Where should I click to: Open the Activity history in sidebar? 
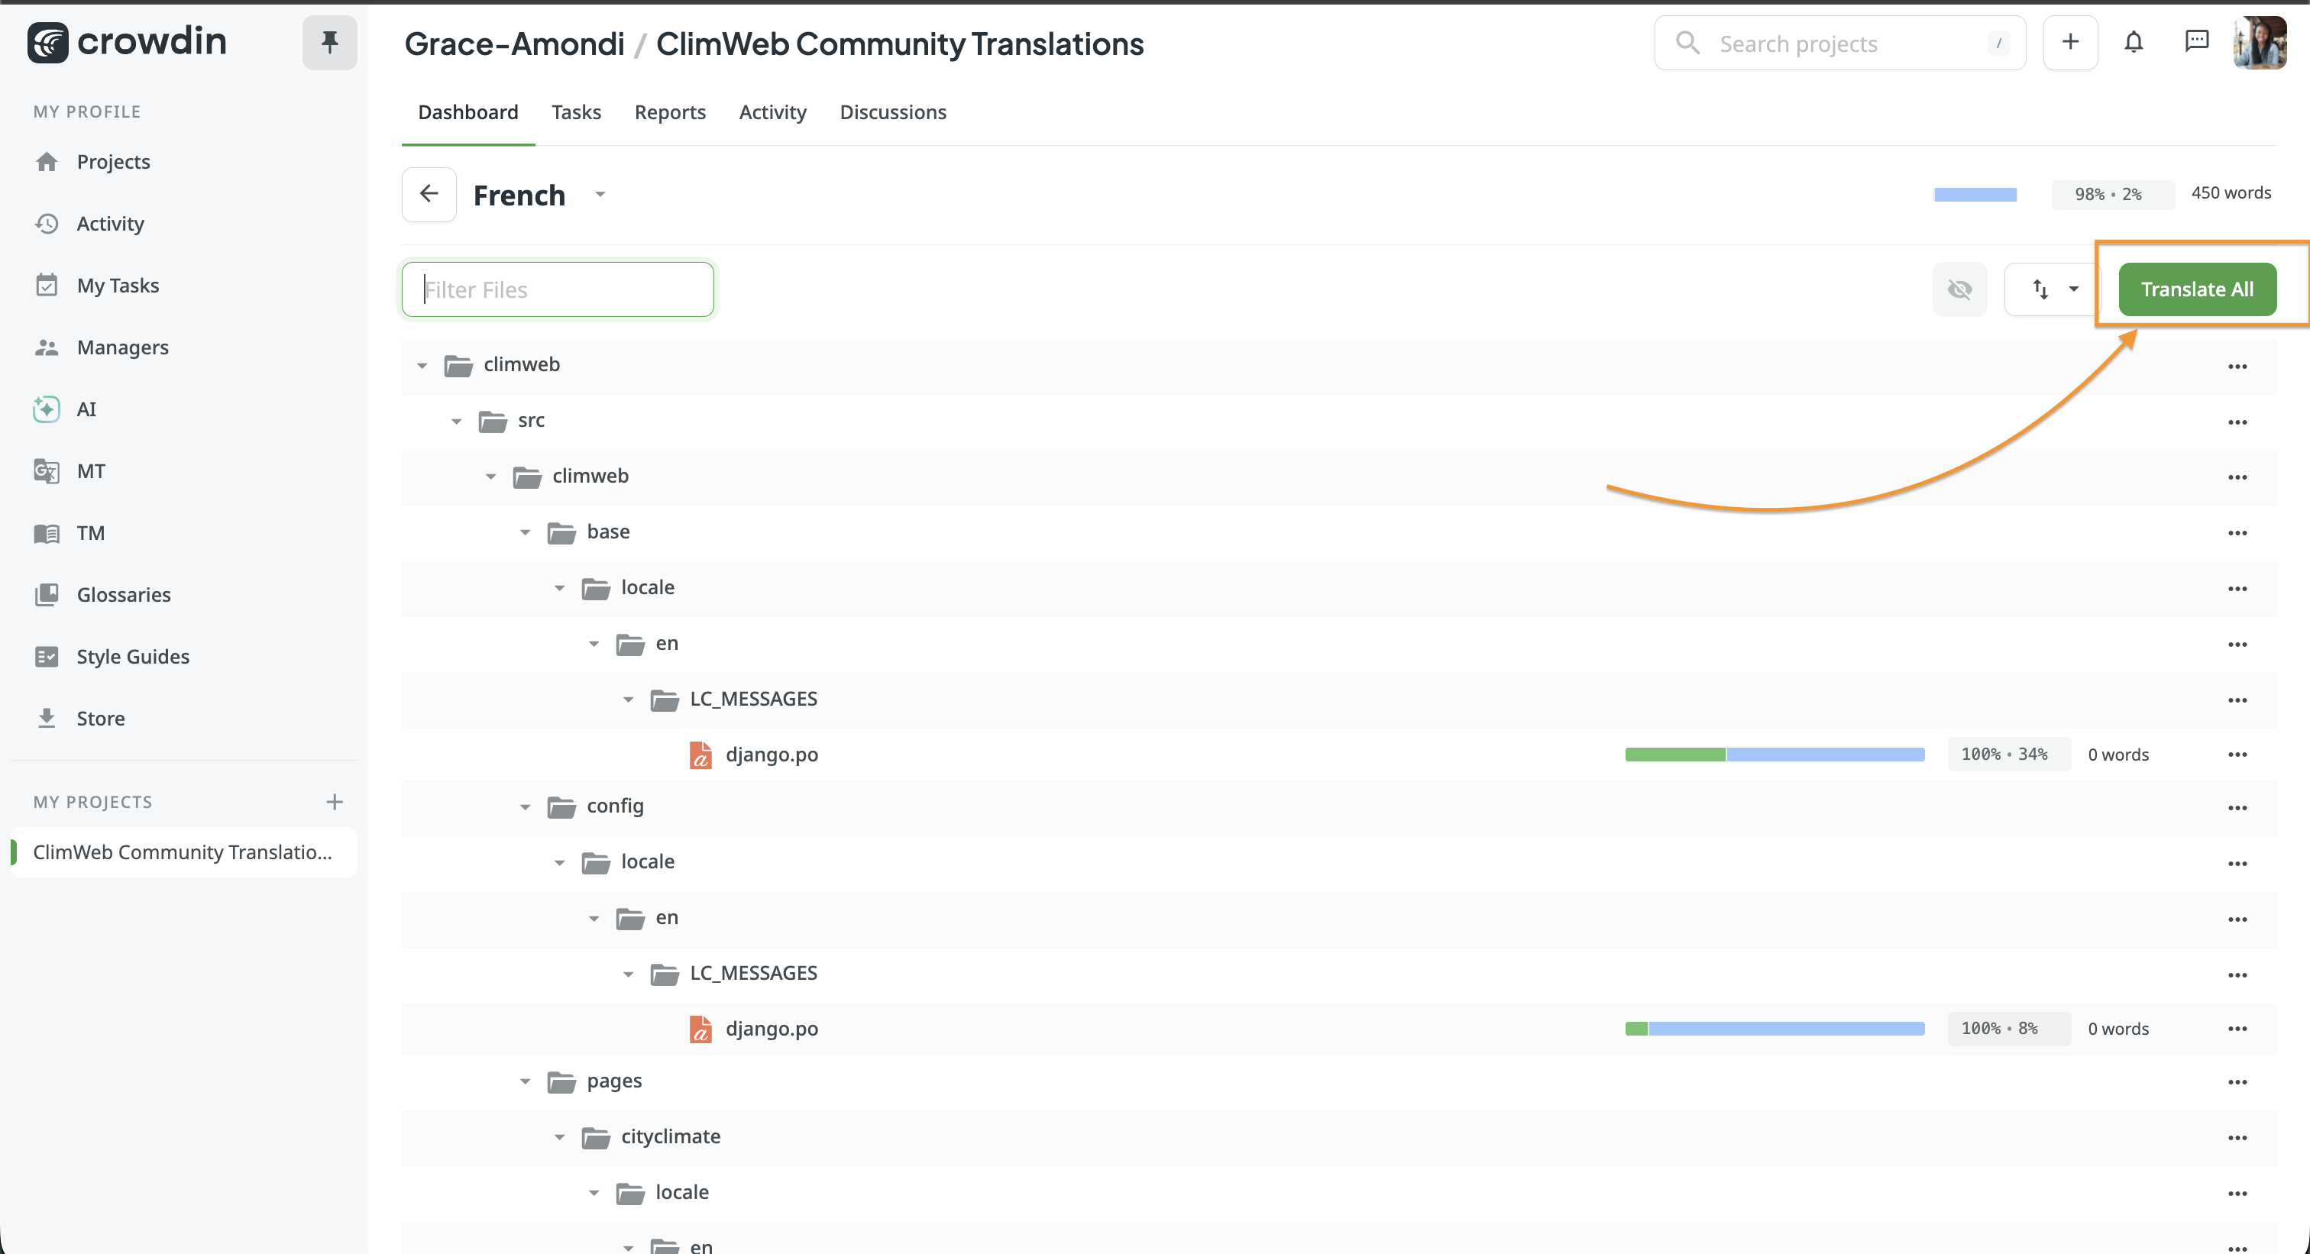pyautogui.click(x=109, y=223)
